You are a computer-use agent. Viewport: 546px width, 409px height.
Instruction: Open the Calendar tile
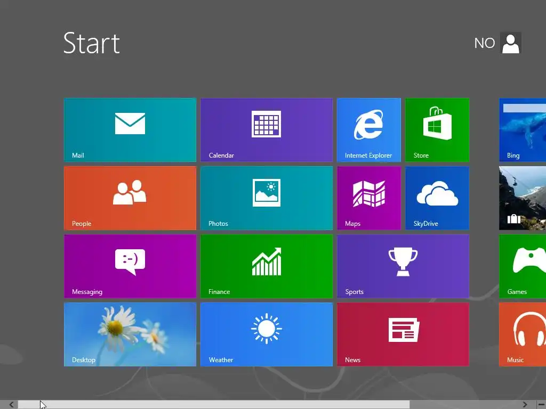click(267, 130)
